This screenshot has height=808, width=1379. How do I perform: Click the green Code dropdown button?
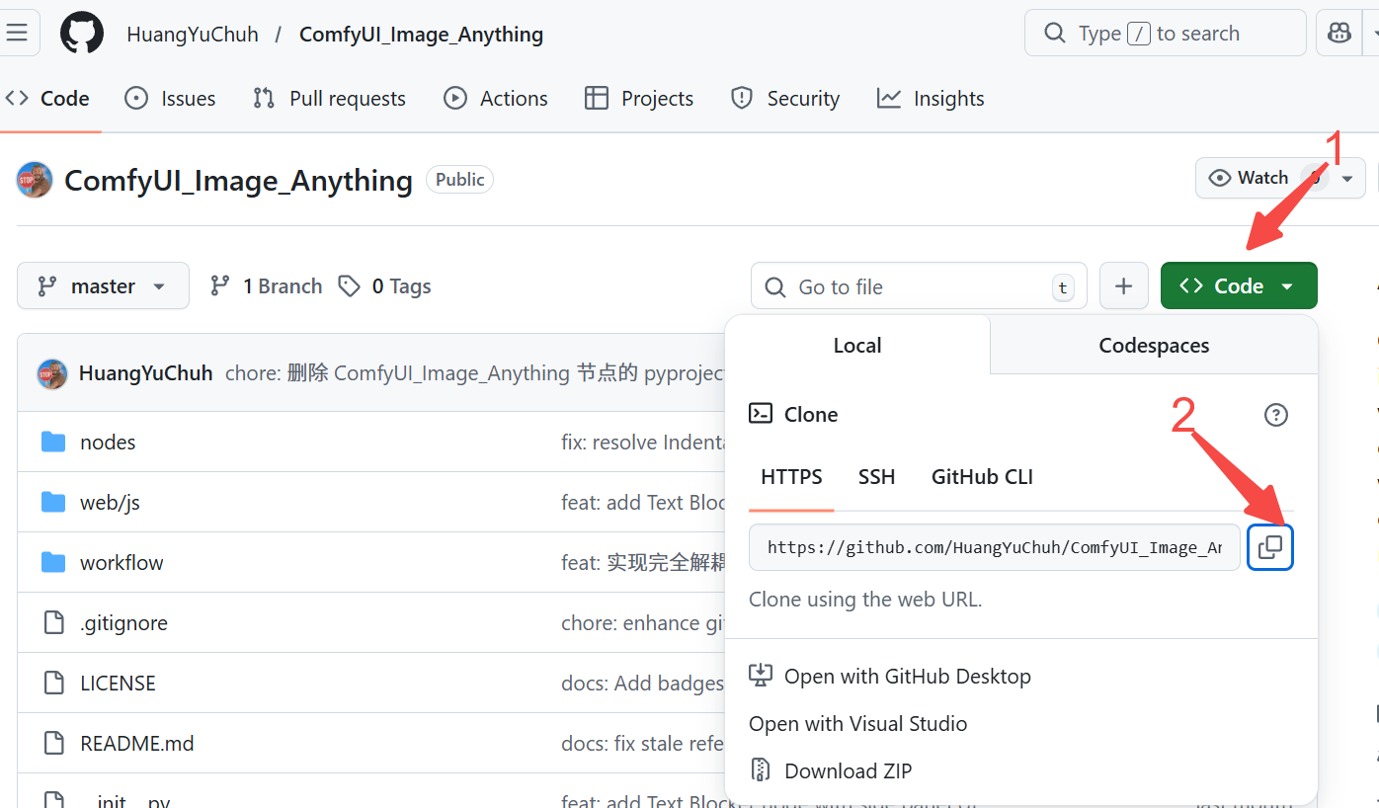(x=1239, y=285)
